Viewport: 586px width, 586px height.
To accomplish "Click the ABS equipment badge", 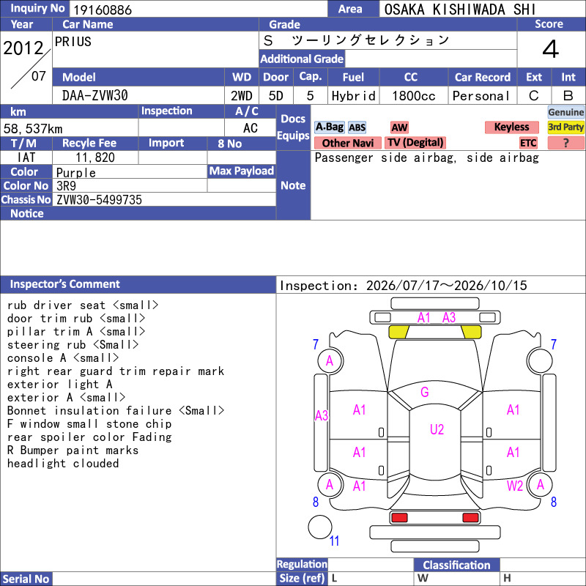I will (357, 127).
